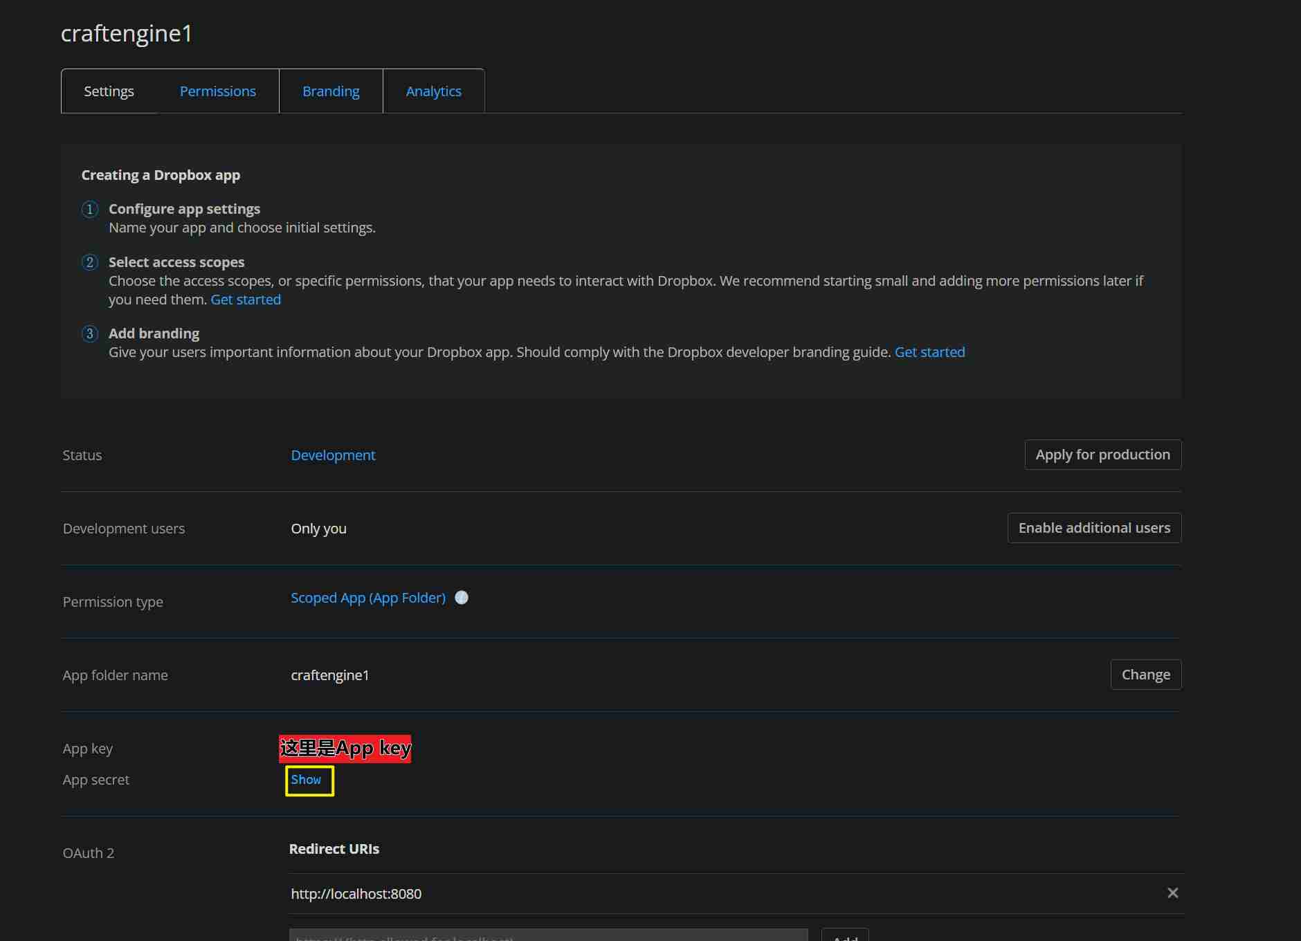The height and width of the screenshot is (941, 1301).
Task: Follow Get started link for access scopes
Action: [246, 300]
